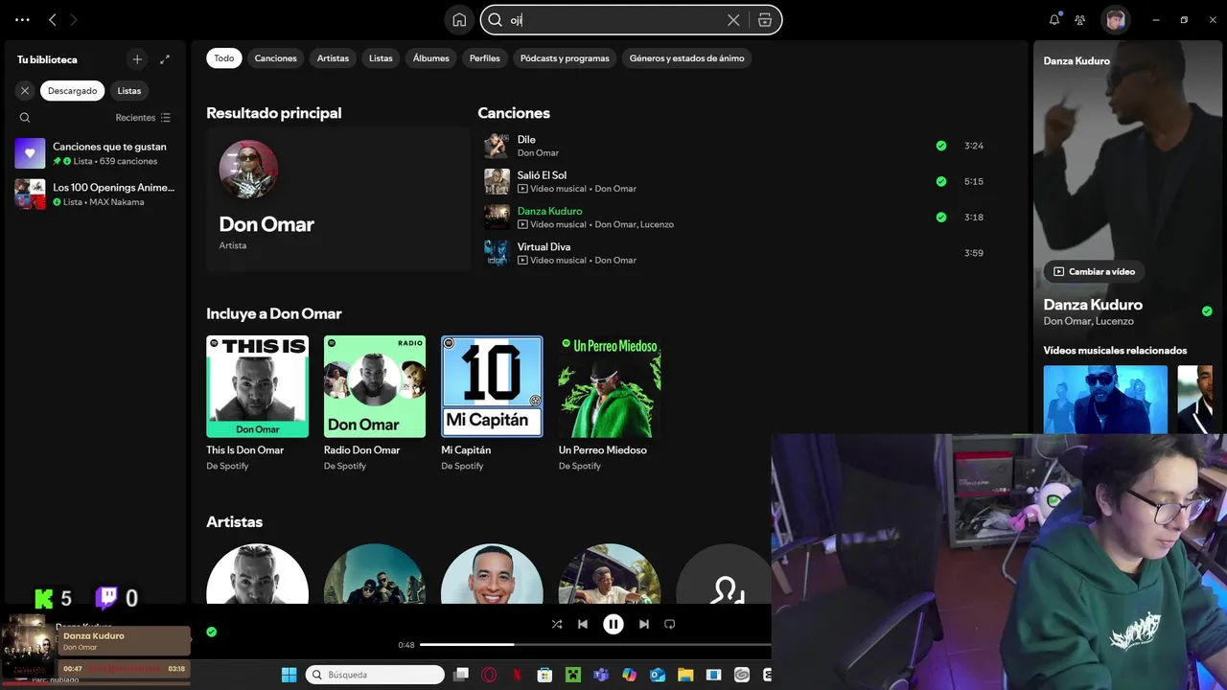This screenshot has height=690, width=1227.
Task: Switch to the Artistas tab
Action: (334, 58)
